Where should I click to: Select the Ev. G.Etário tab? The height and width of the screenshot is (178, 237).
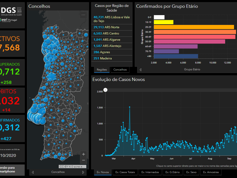(172, 172)
